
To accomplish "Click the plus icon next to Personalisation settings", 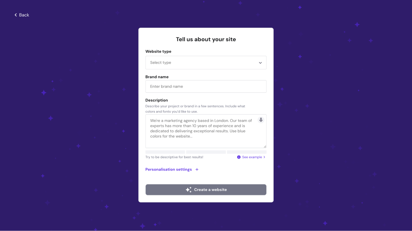I will [x=197, y=169].
